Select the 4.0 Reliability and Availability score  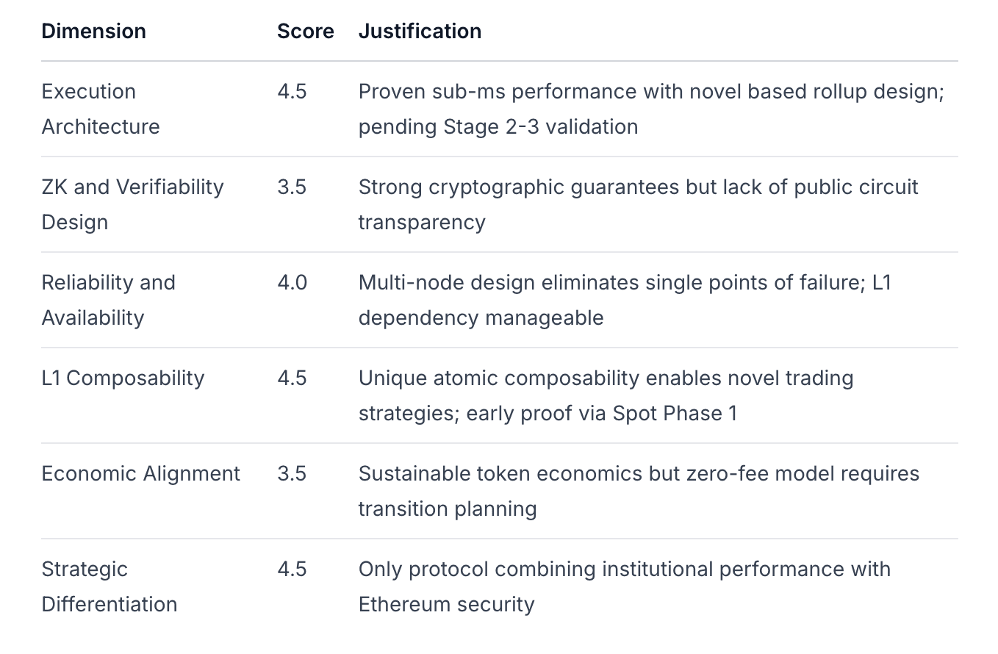point(292,282)
